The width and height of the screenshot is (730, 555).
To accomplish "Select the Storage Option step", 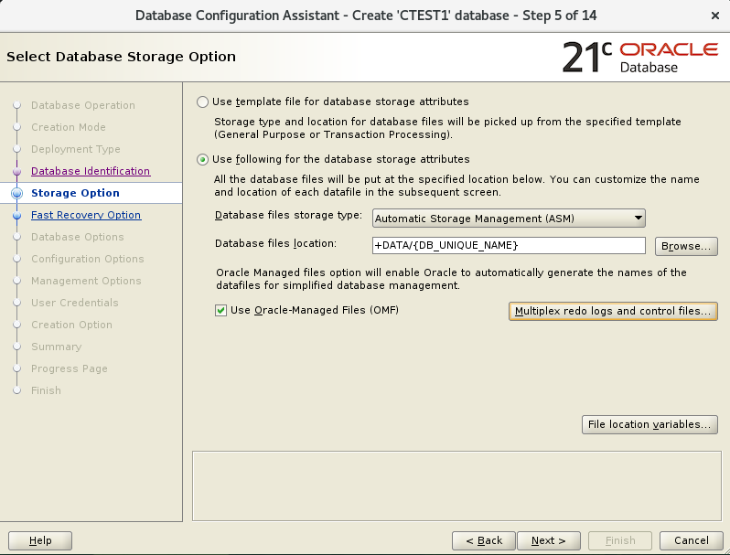I will click(x=75, y=193).
